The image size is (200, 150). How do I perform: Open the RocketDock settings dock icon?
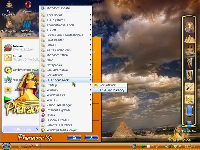189,99
